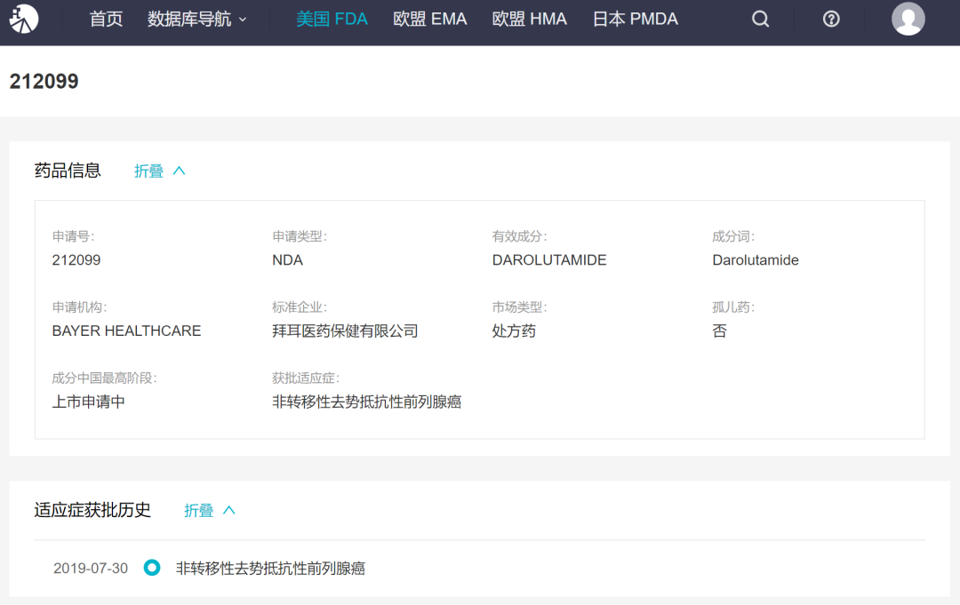Click the 孤儿药 value 否
Viewport: 960px width, 605px height.
719,331
